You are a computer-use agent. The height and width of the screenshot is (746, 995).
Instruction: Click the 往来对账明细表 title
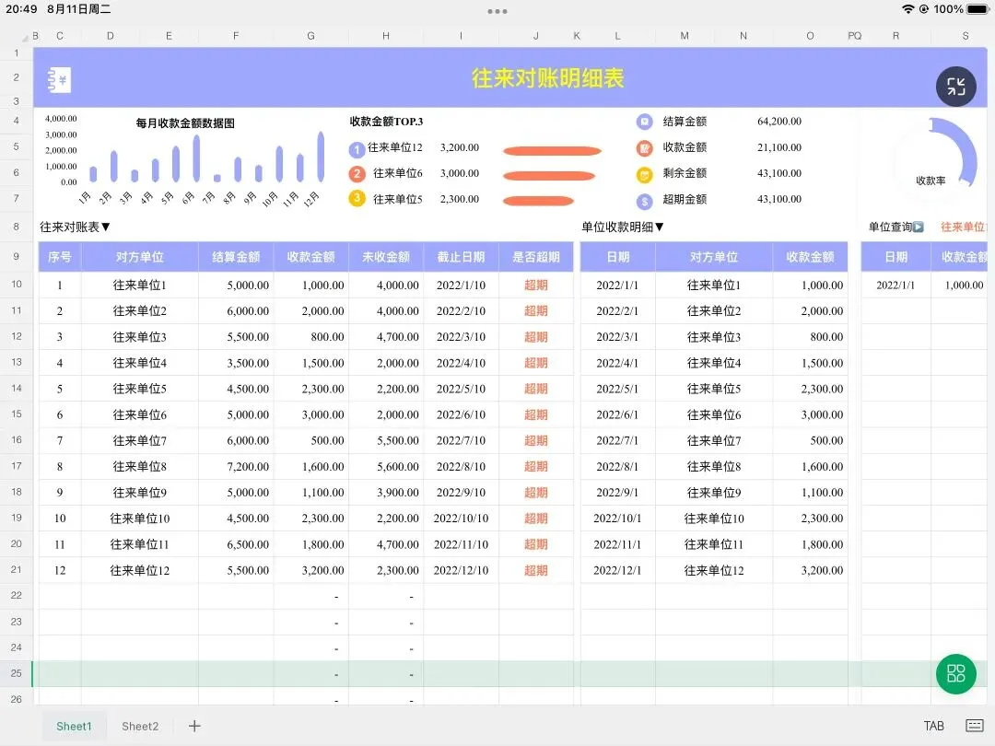[547, 78]
